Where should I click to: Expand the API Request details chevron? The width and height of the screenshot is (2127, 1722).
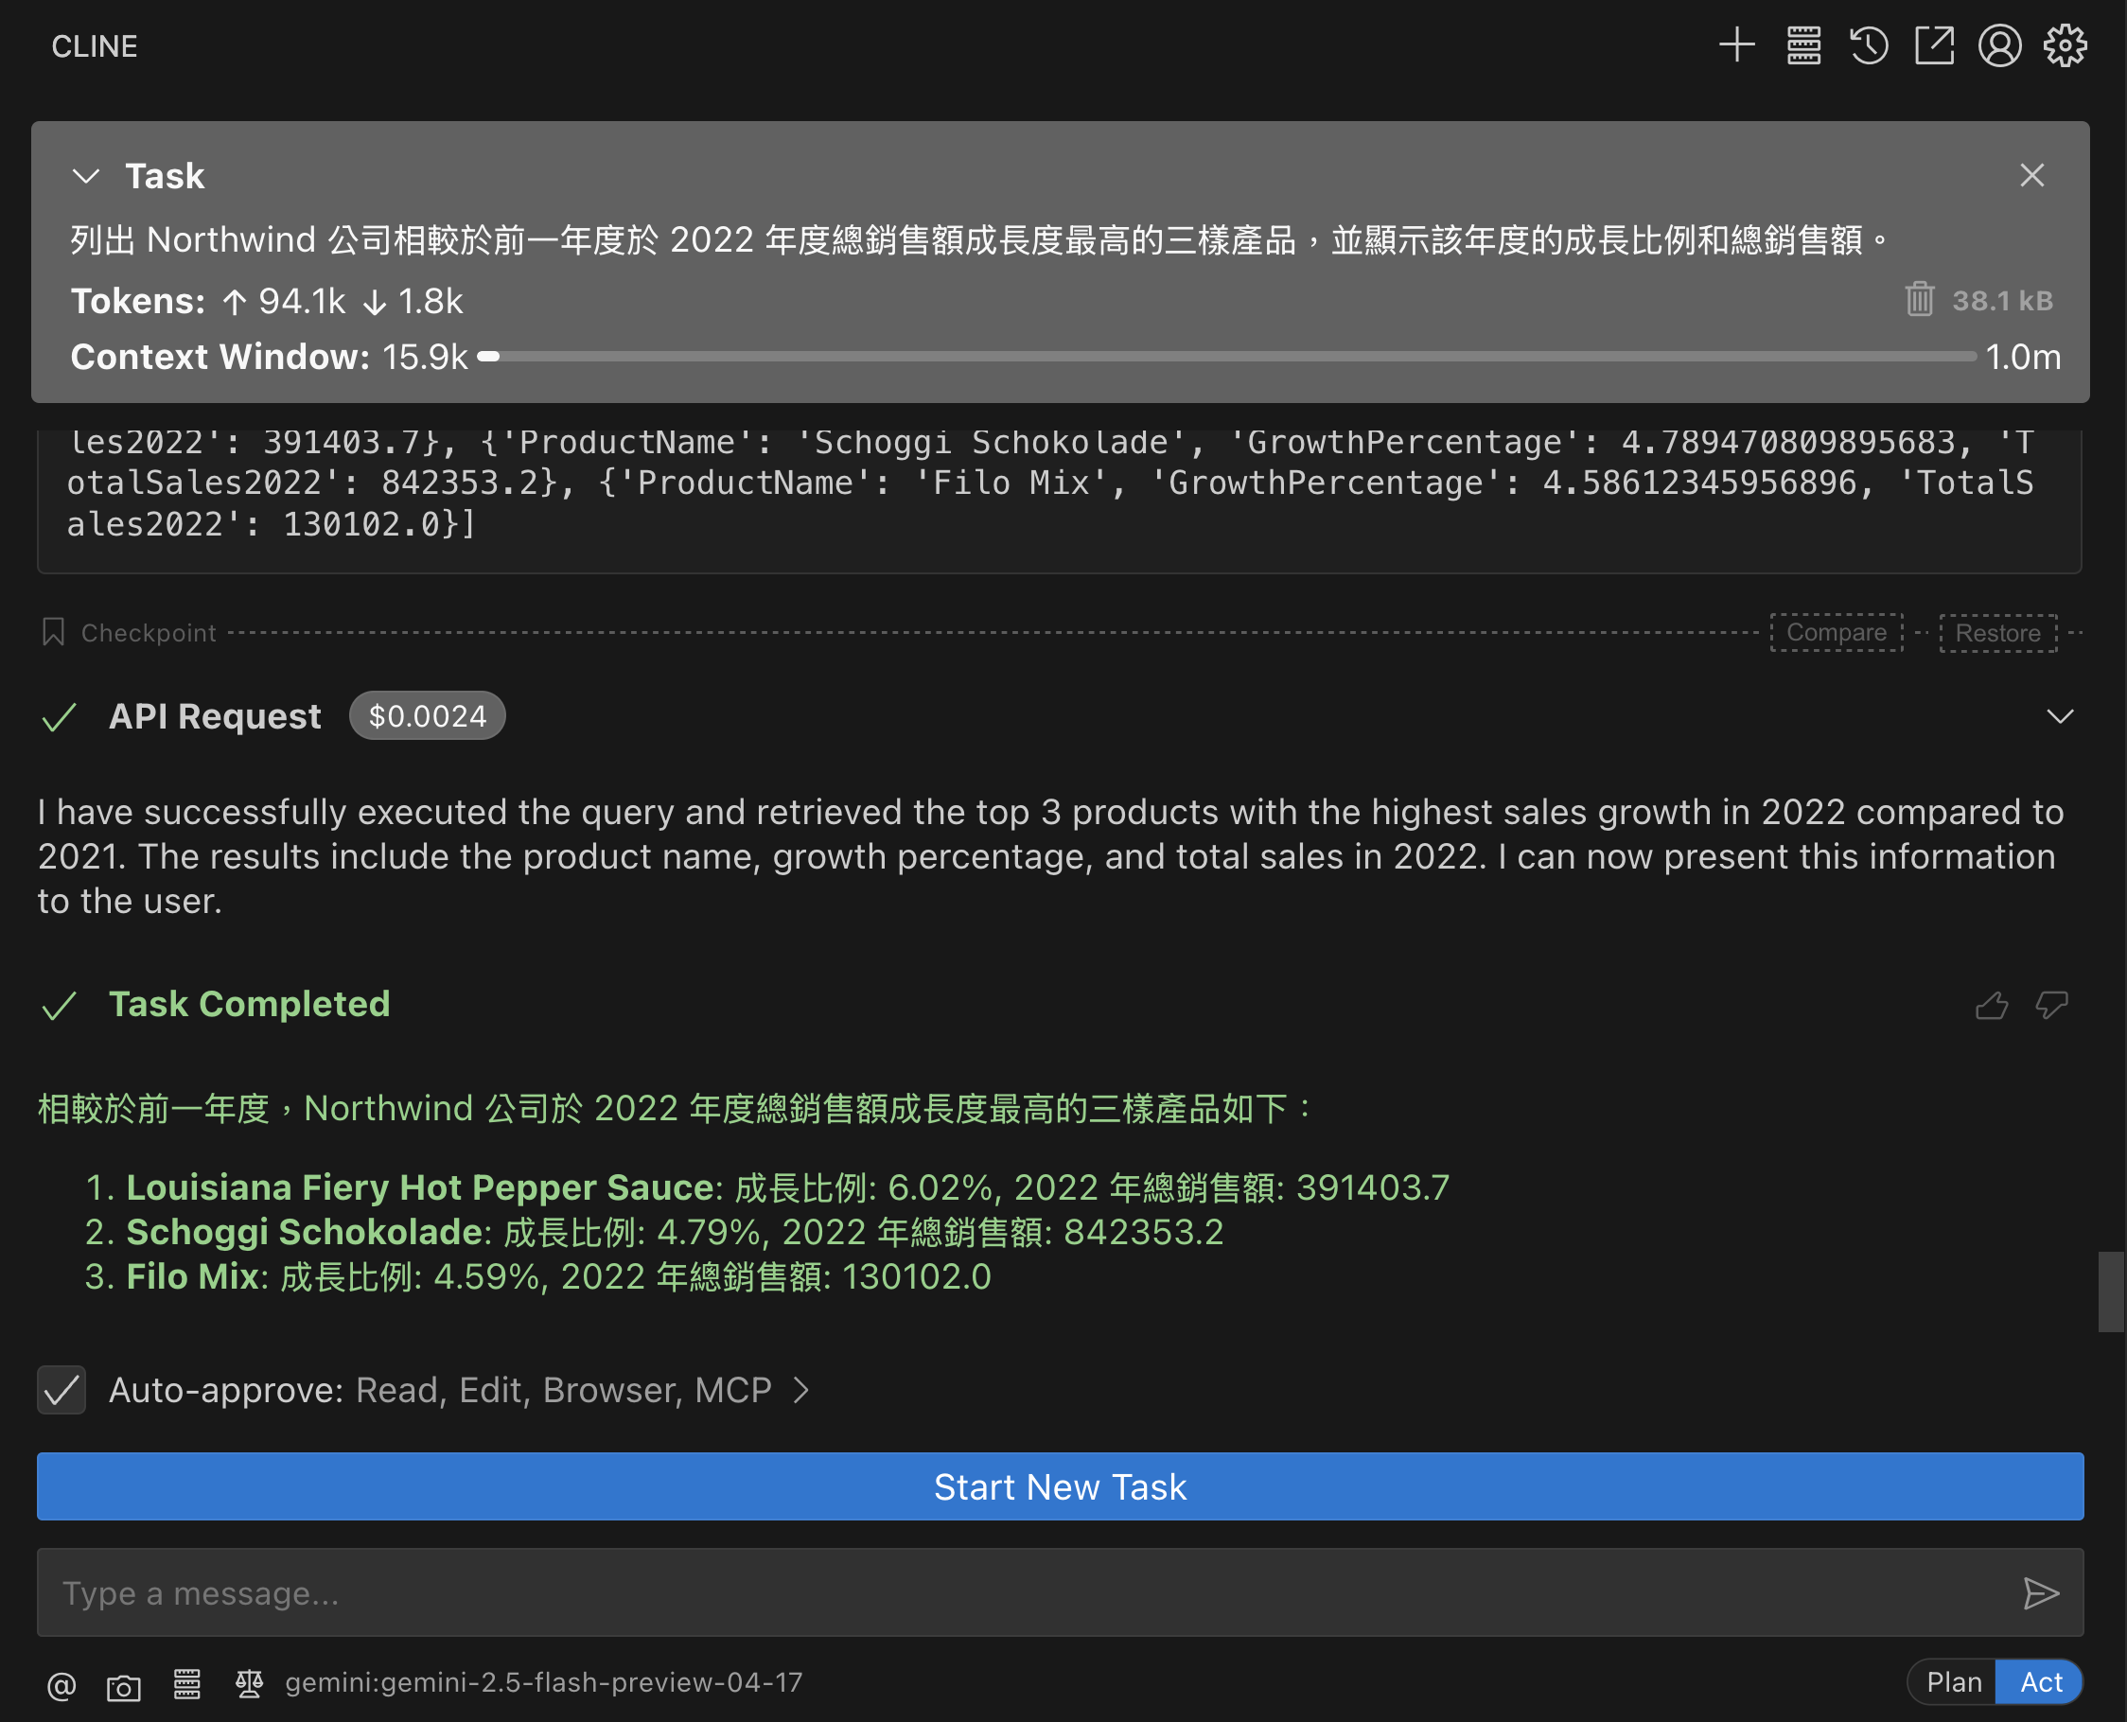point(2061,716)
